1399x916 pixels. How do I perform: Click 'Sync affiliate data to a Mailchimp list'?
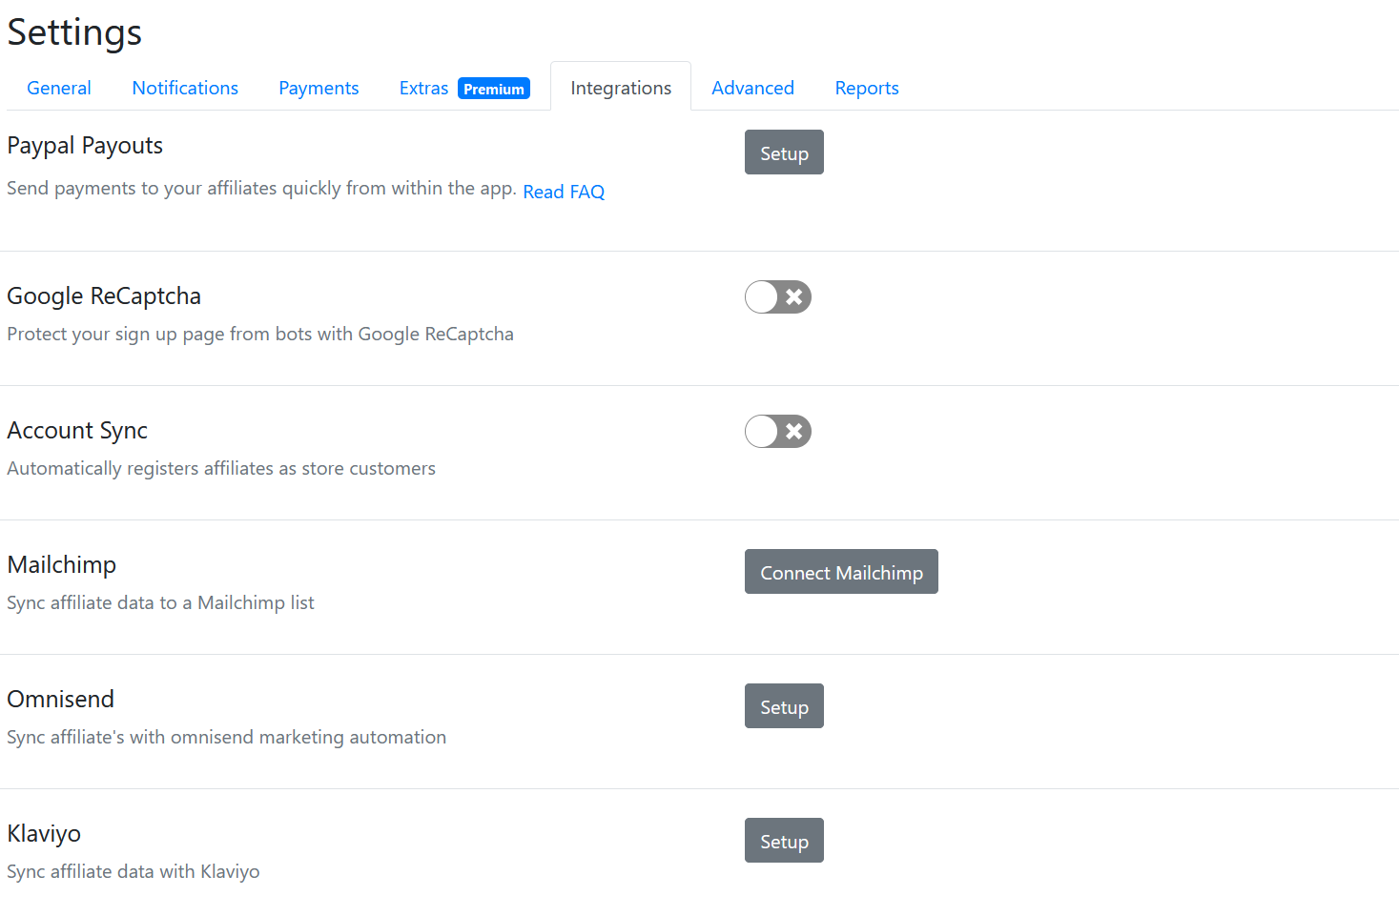click(160, 603)
